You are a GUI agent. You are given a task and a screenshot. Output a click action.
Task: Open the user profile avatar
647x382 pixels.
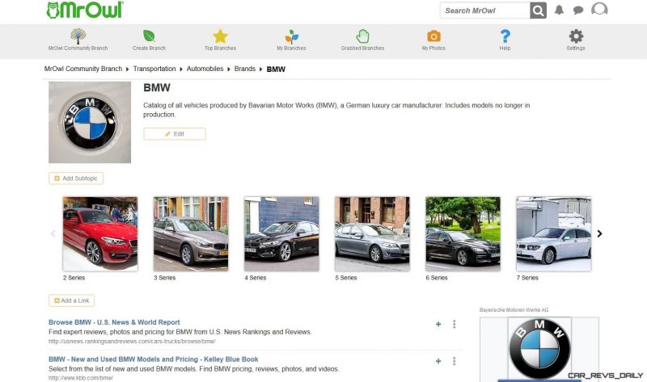pyautogui.click(x=599, y=9)
